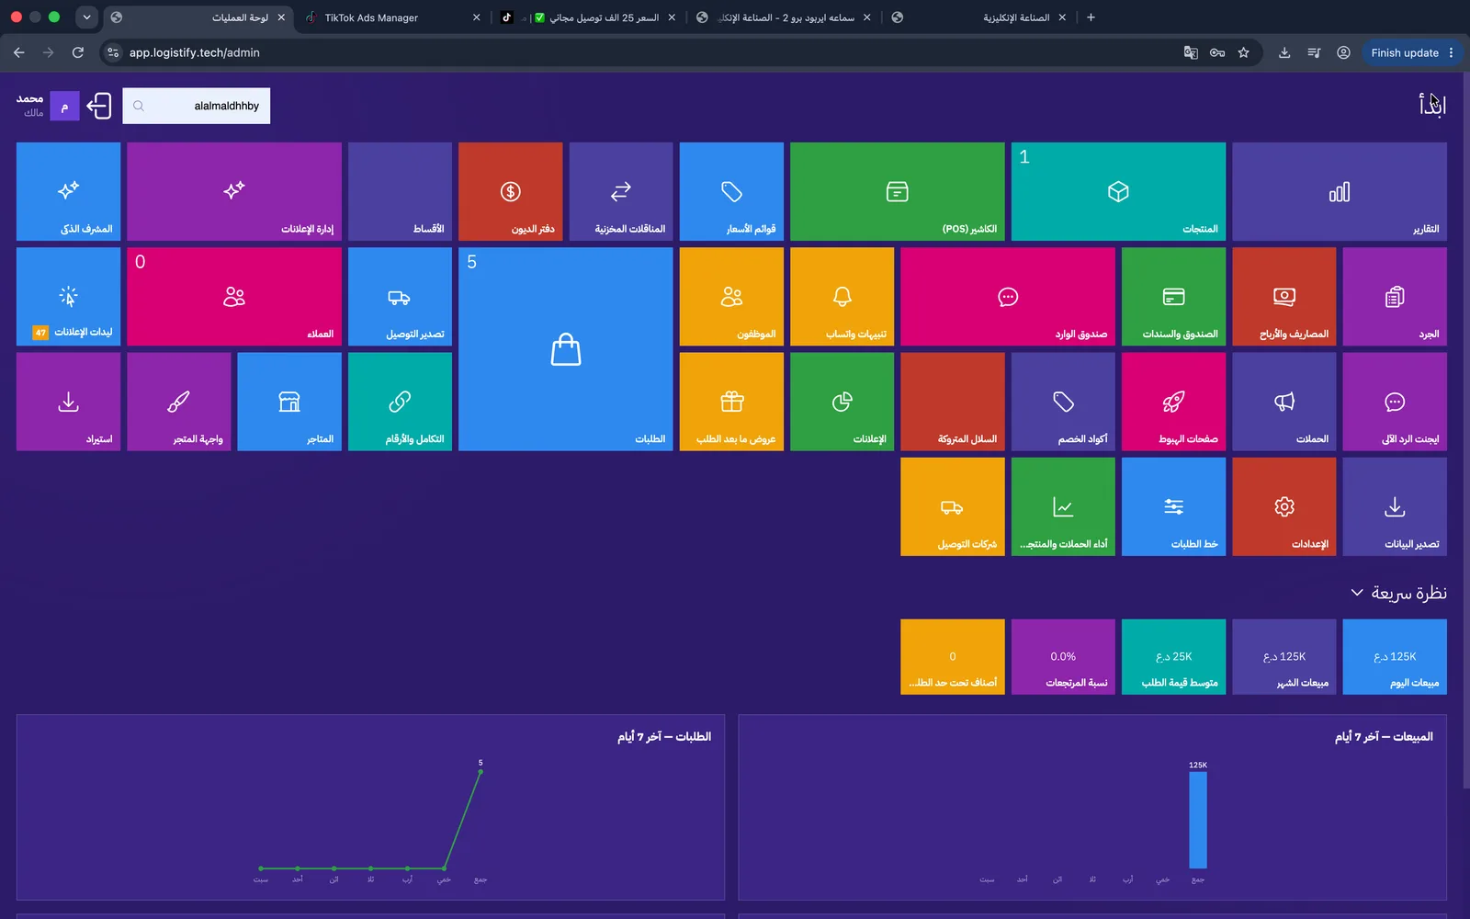Open ايجنت الرد الآلي chatbot tile
This screenshot has width=1470, height=919.
1395,402
